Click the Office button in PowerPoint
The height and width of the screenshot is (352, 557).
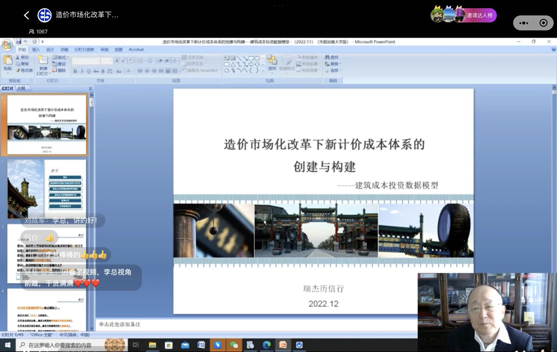(7, 45)
